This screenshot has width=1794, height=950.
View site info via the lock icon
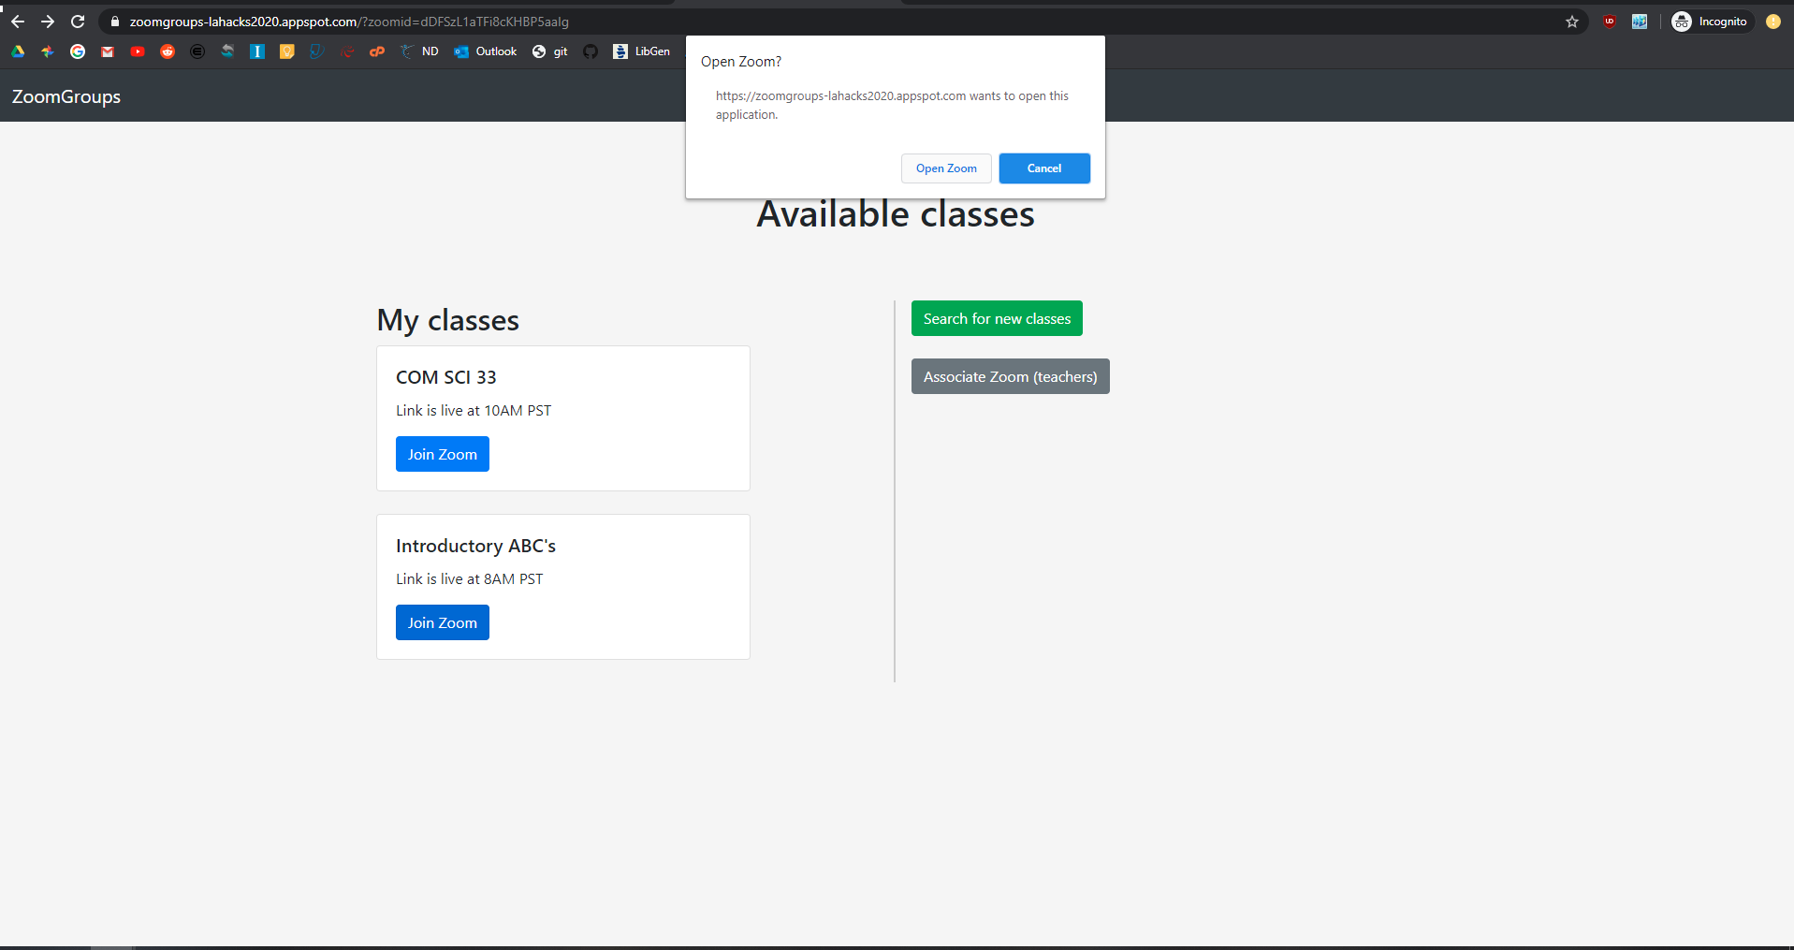[115, 22]
